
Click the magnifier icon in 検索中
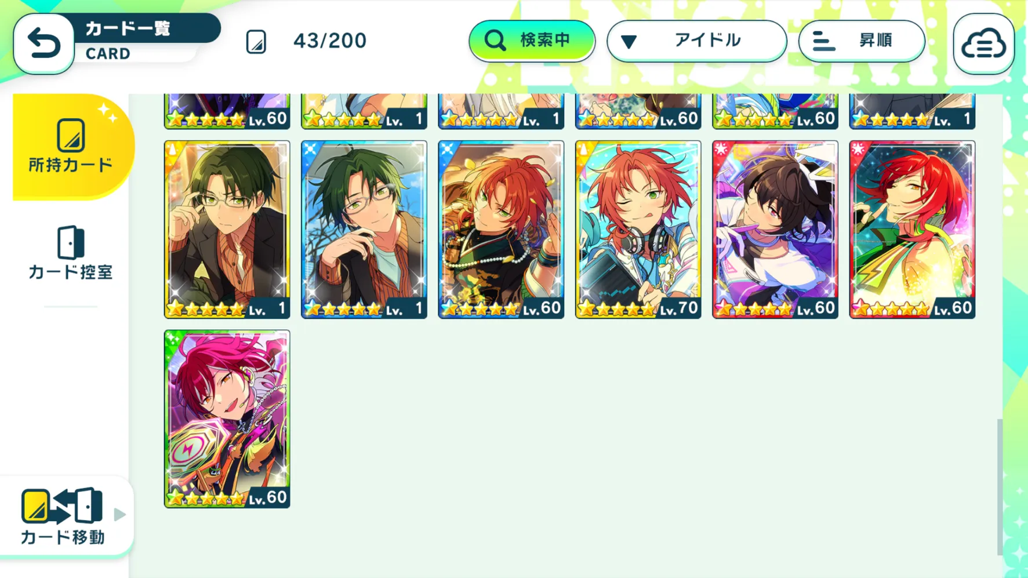click(x=495, y=41)
